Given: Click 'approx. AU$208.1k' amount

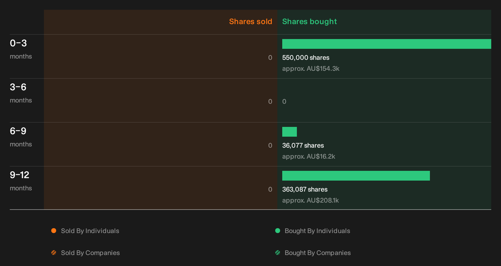Looking at the screenshot, I should click(310, 200).
